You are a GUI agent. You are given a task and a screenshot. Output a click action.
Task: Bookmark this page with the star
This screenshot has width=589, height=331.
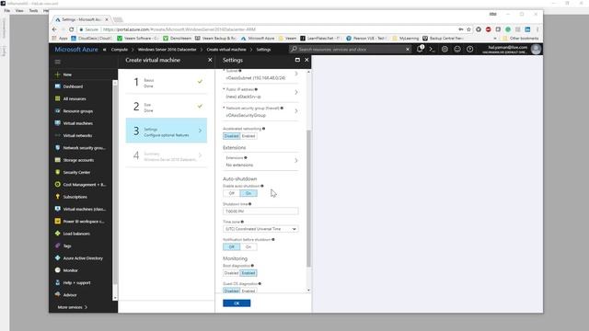468,29
